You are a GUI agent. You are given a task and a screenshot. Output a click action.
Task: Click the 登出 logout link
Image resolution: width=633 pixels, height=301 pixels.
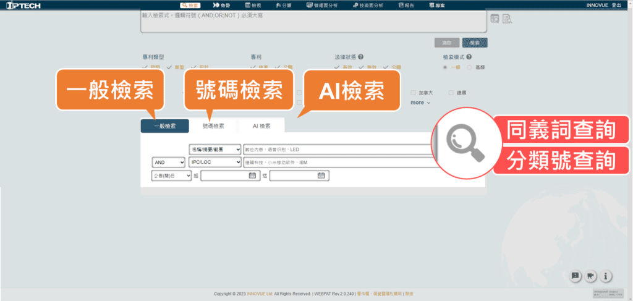point(616,5)
